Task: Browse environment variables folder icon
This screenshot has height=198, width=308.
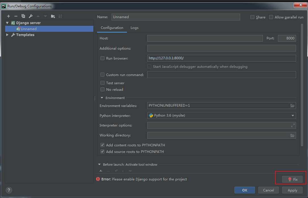Action: (292, 106)
